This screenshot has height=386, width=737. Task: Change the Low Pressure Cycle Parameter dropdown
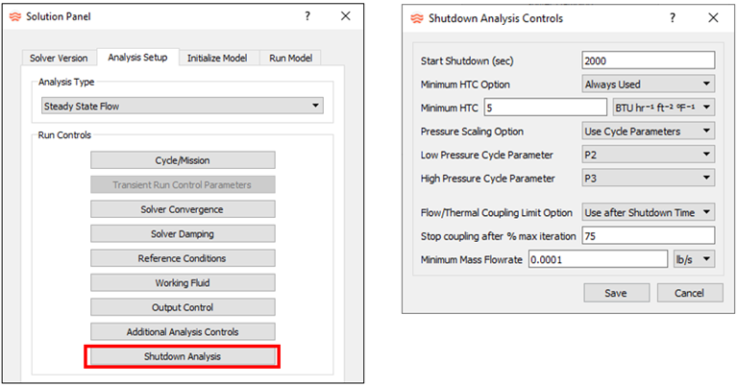click(649, 155)
